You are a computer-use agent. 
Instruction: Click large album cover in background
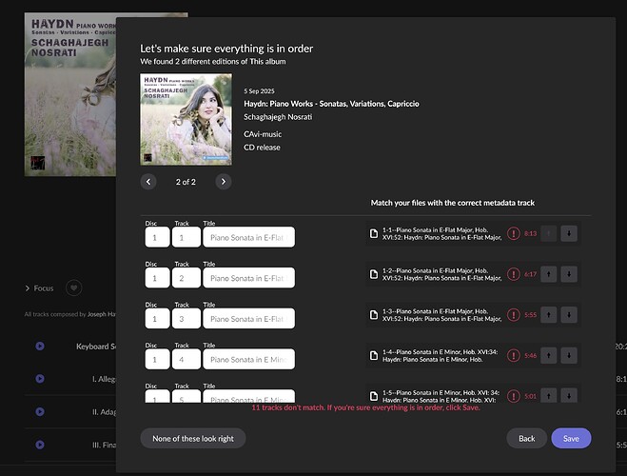click(70, 94)
